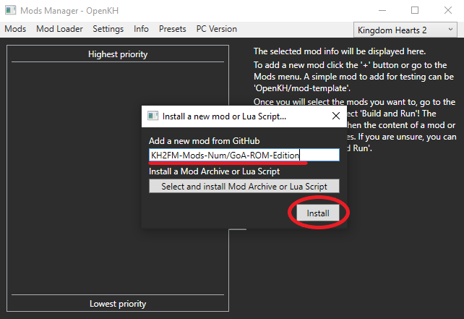This screenshot has height=319, width=464.
Task: Open the Mods menu
Action: tap(15, 29)
